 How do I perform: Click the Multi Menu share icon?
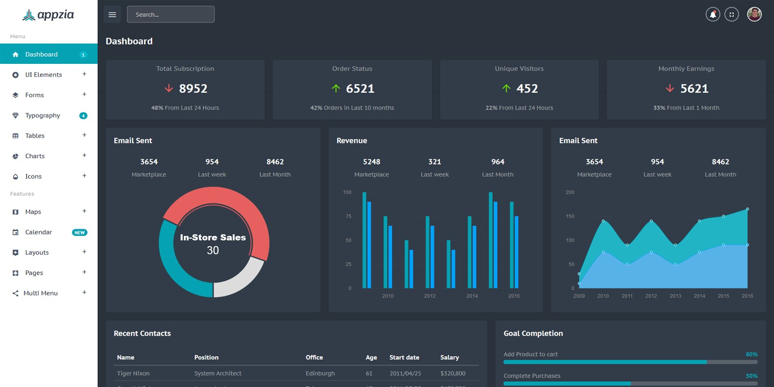[15, 293]
